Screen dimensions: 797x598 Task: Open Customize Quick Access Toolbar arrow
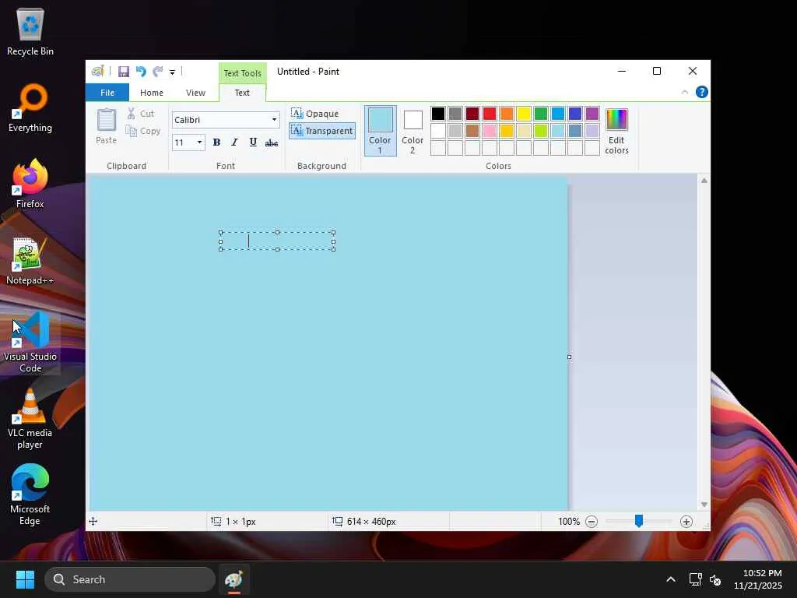(x=172, y=72)
